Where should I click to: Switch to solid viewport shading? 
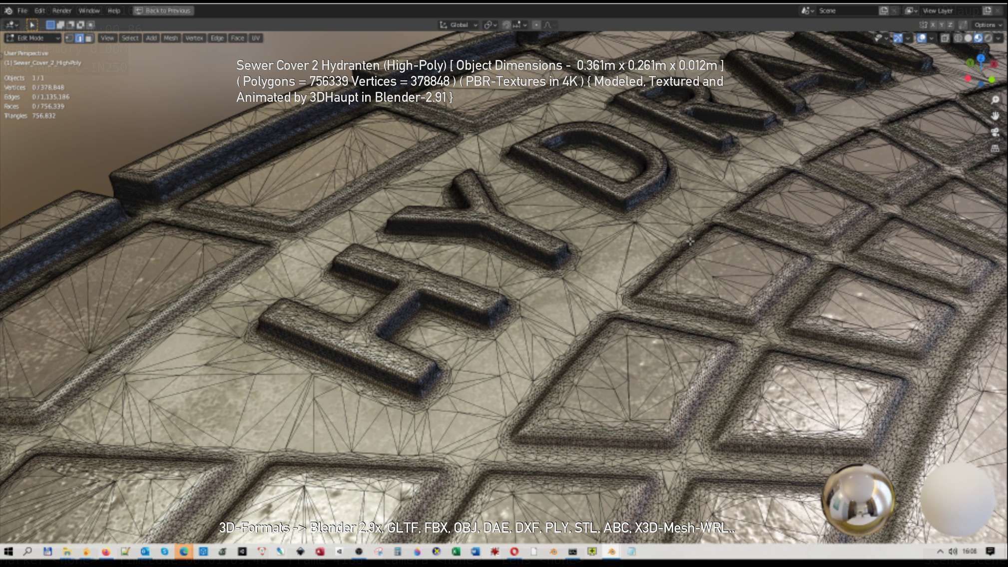tap(968, 38)
